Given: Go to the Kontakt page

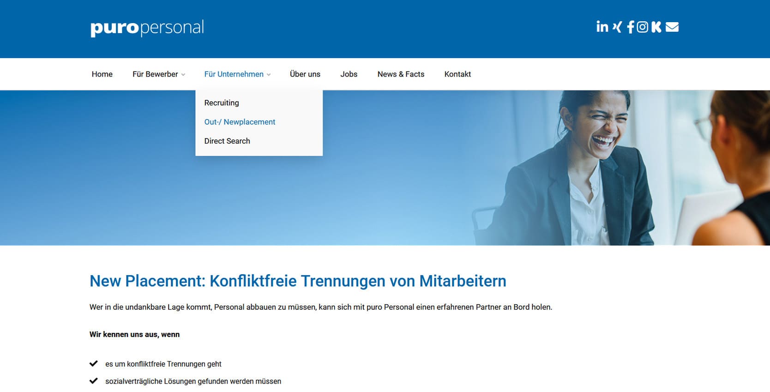Looking at the screenshot, I should (457, 74).
